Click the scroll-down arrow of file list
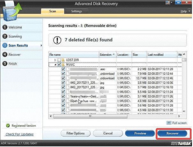The image size is (193, 147). click(x=184, y=111)
